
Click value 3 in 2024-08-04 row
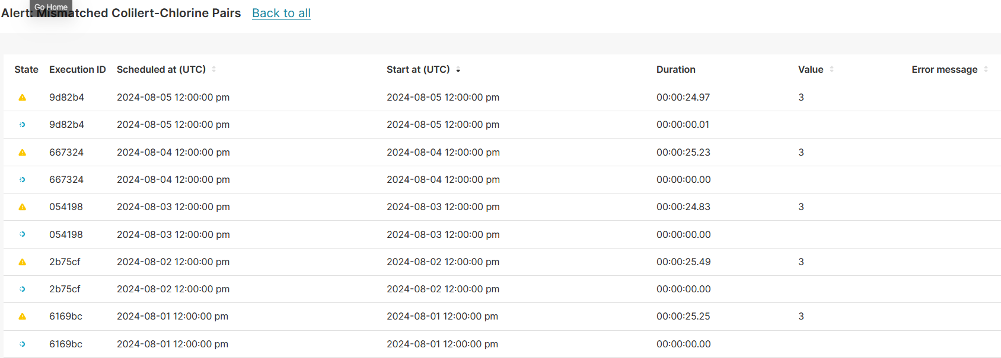(x=801, y=152)
